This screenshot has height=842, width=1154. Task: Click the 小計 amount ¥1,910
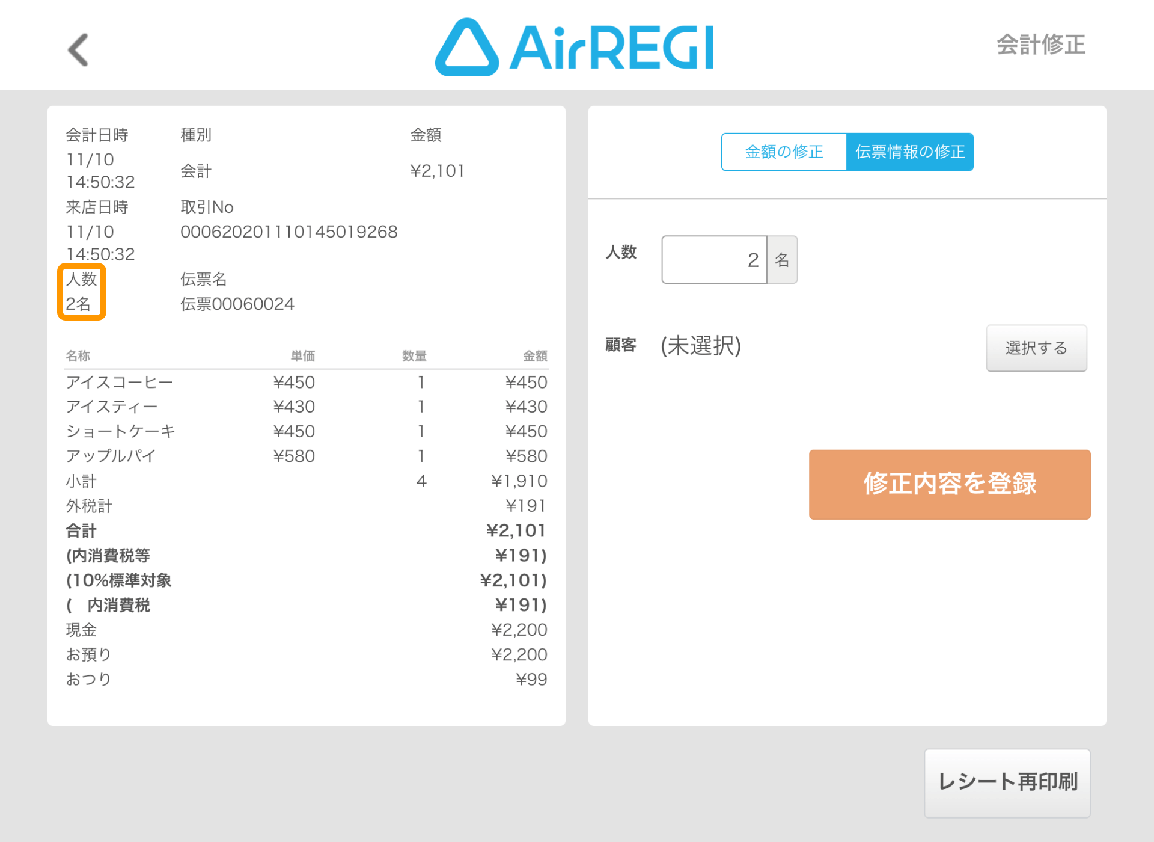pos(519,481)
